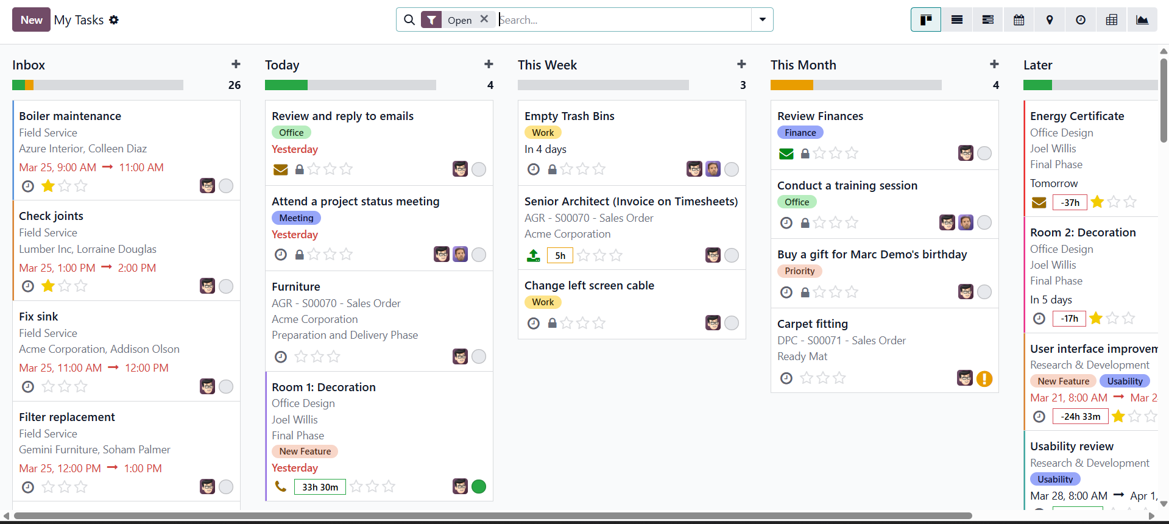Click the search magnifier icon
1169x524 pixels.
pyautogui.click(x=409, y=20)
